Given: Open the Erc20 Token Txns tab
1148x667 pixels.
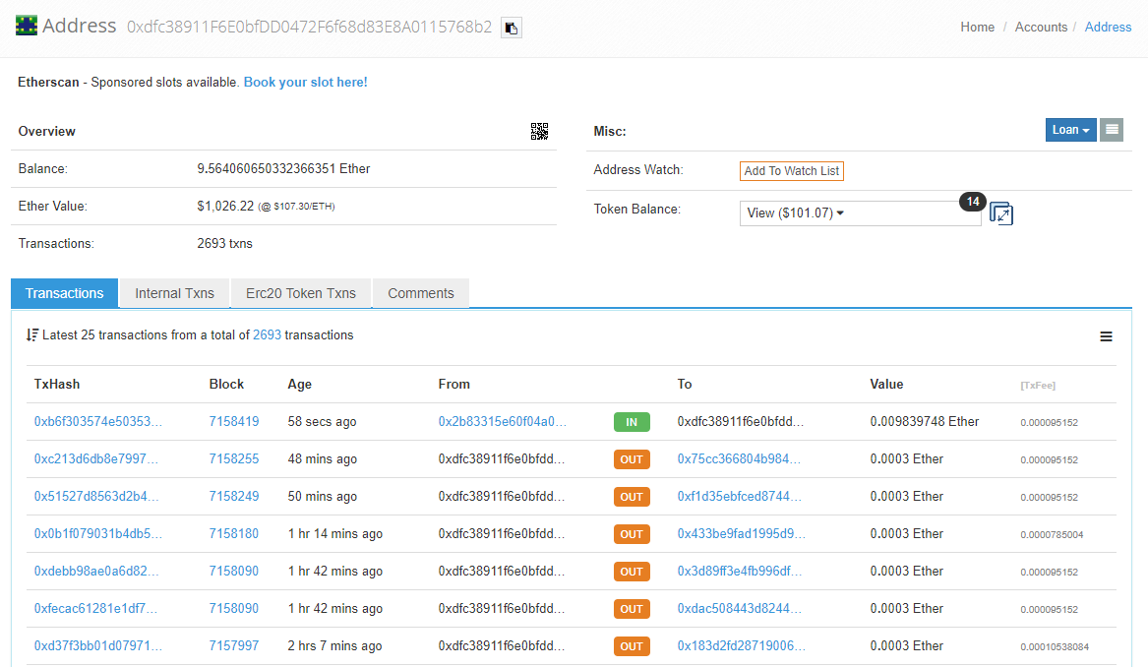Looking at the screenshot, I should click(301, 293).
